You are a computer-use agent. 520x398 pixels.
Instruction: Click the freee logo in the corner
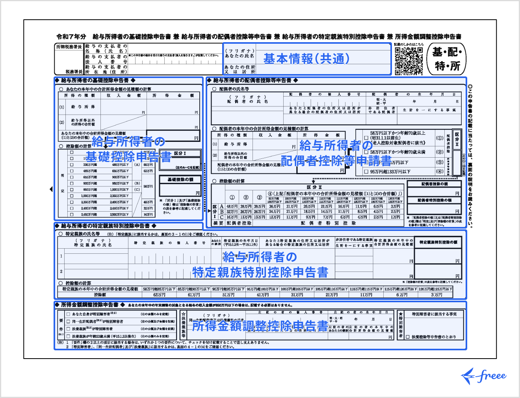point(484,376)
